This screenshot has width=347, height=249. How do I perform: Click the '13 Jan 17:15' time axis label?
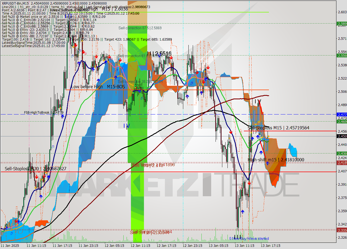pos(271,246)
